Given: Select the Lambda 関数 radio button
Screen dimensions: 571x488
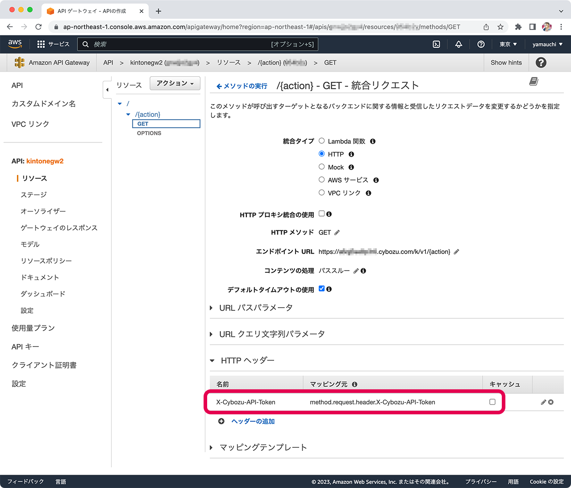Looking at the screenshot, I should (x=321, y=141).
